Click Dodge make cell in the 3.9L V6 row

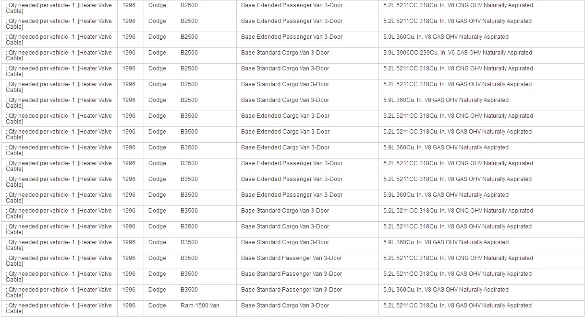tap(160, 56)
